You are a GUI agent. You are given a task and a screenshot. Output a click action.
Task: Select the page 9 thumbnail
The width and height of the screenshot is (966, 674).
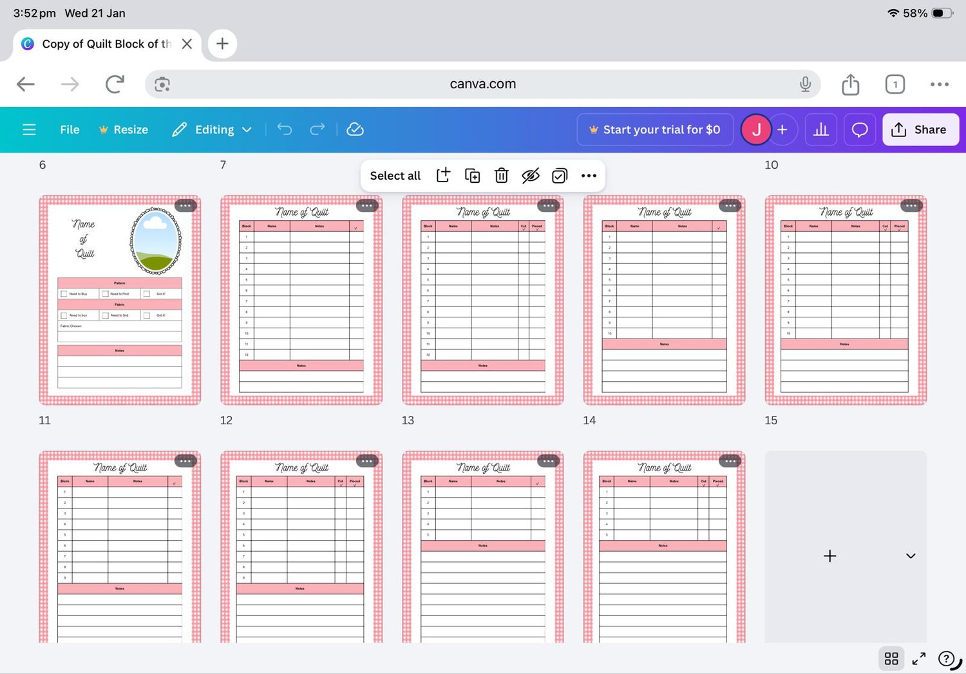[x=665, y=300]
